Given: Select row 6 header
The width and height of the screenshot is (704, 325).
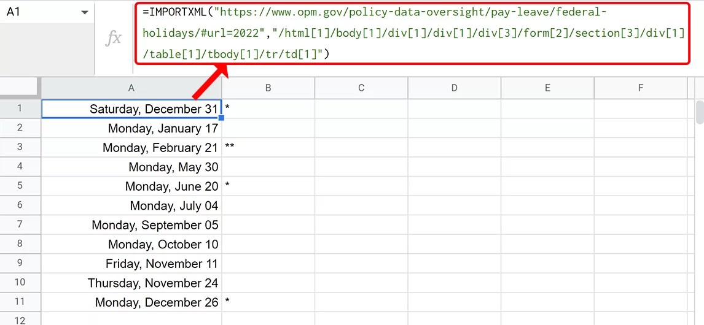Looking at the screenshot, I should pos(20,205).
